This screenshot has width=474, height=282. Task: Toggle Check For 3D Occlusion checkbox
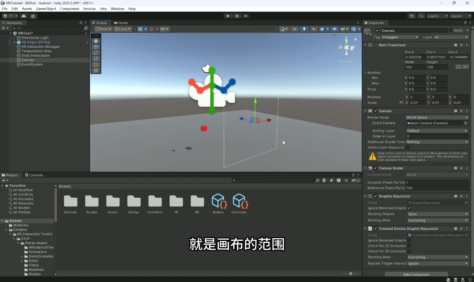point(409,251)
